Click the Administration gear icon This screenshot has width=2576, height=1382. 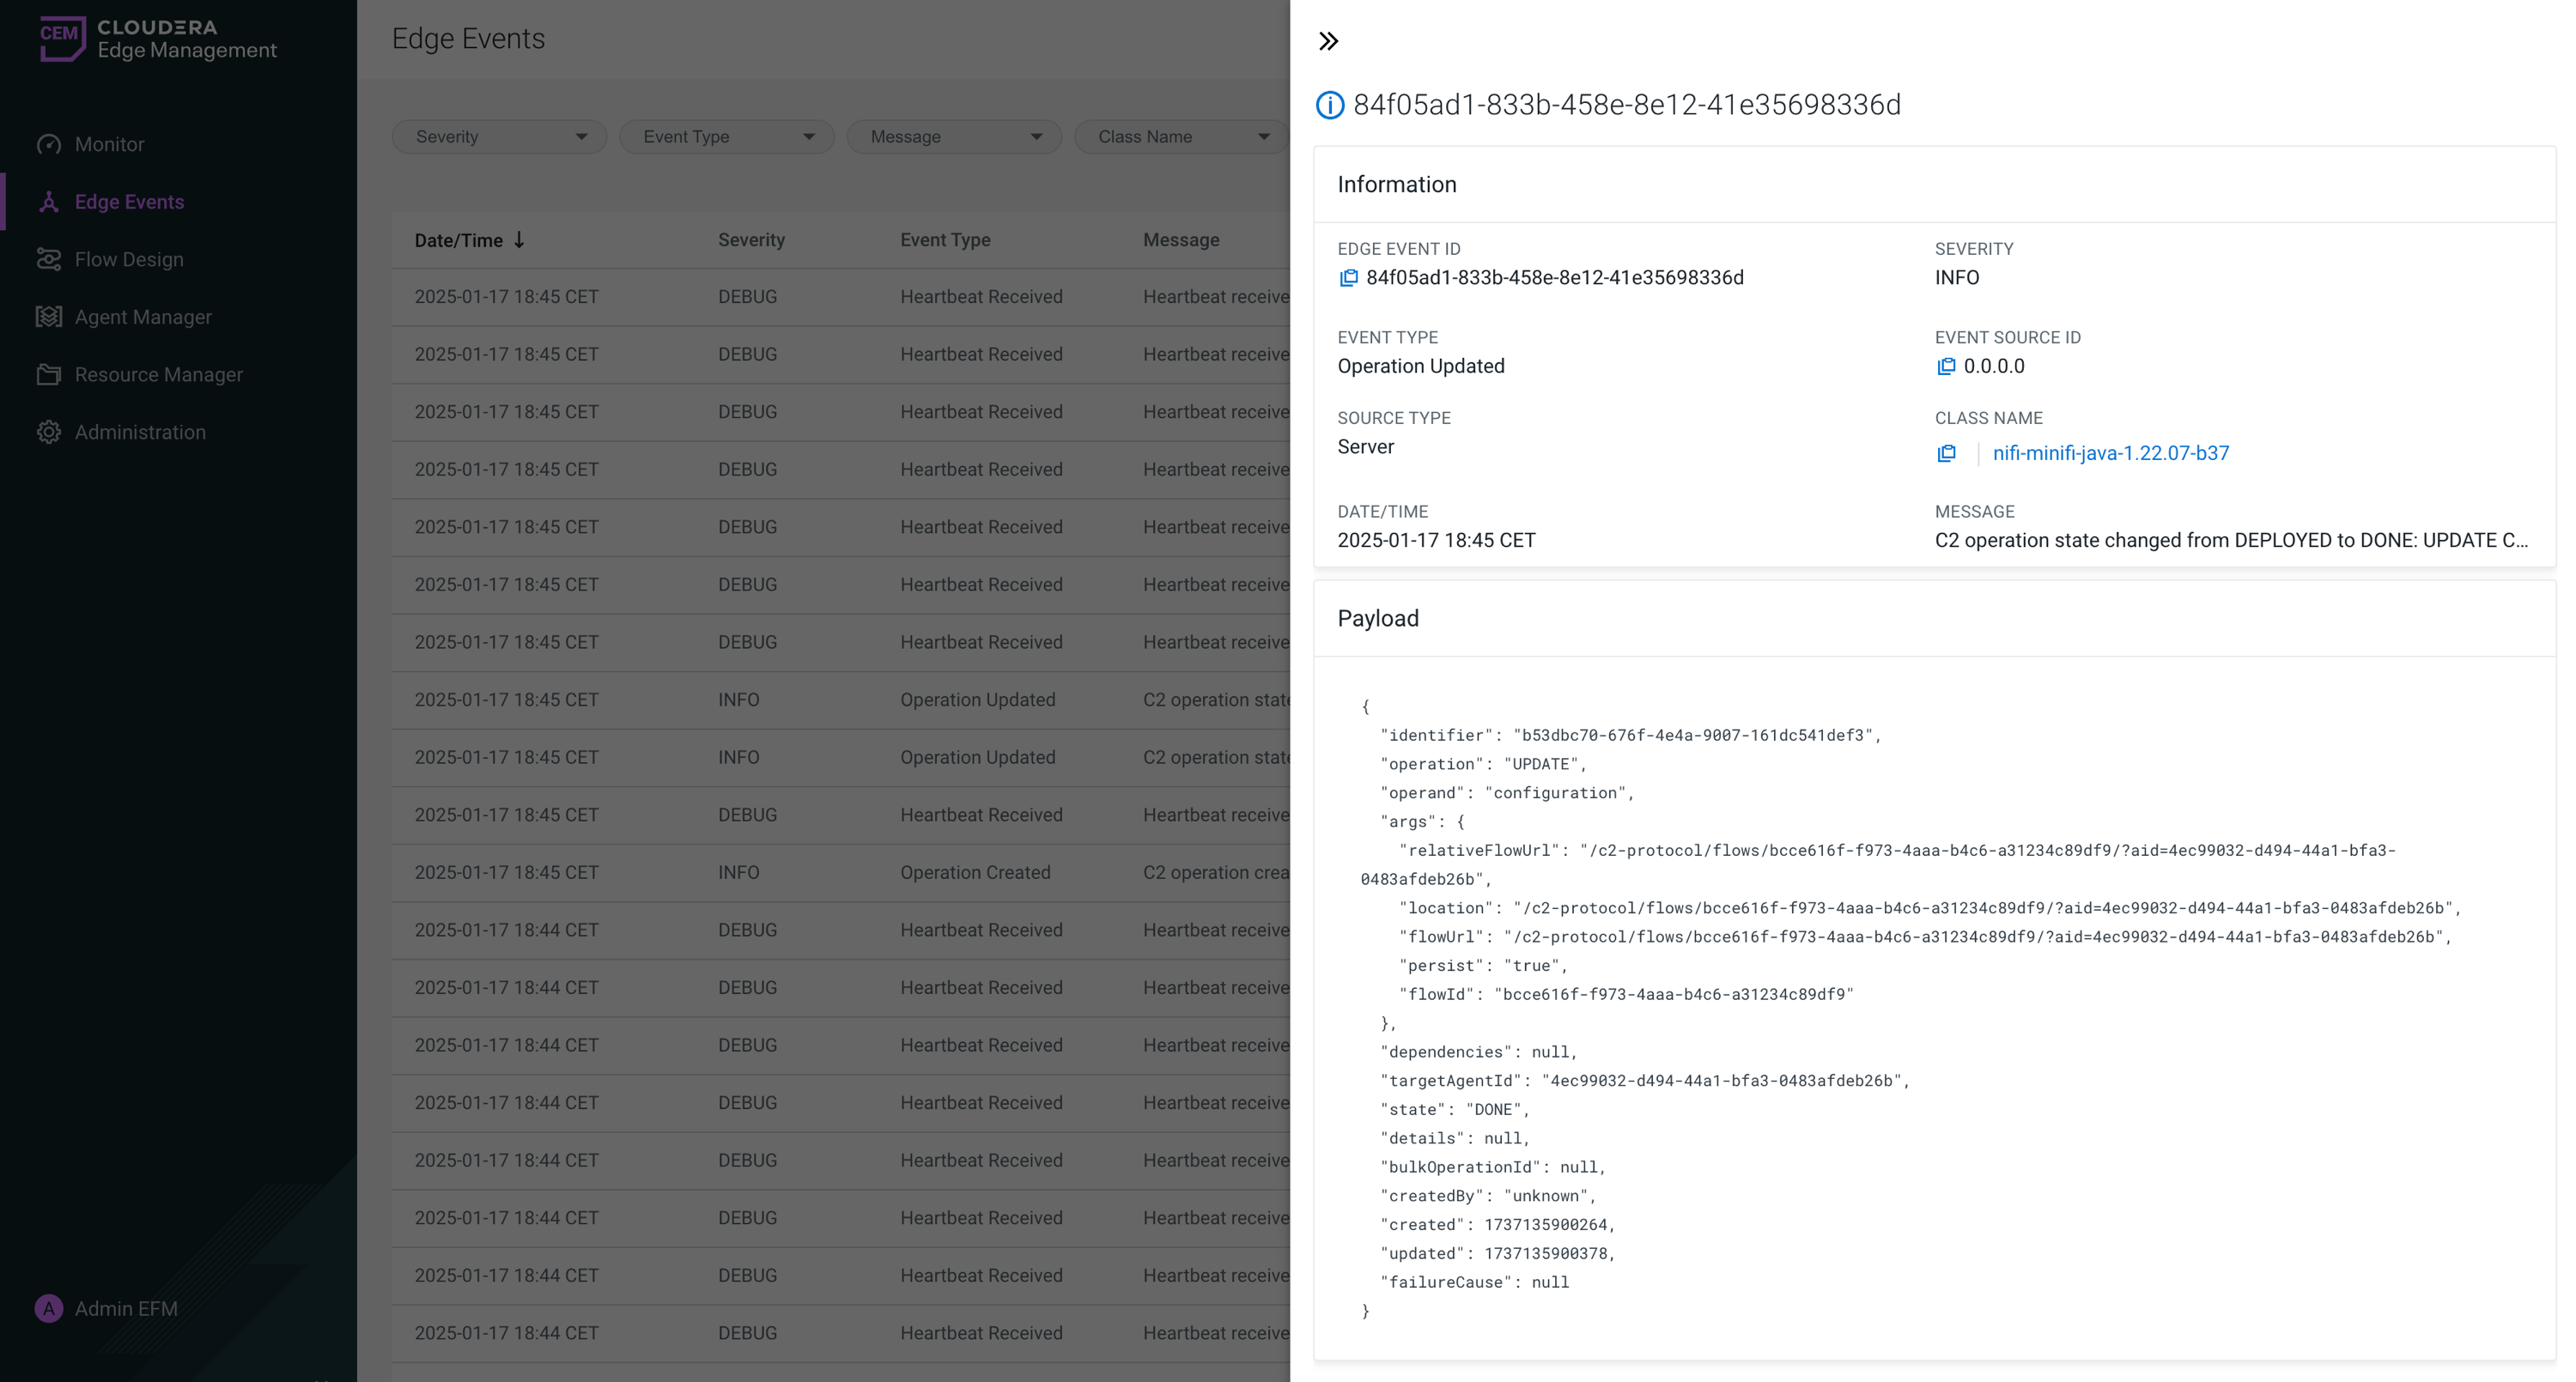pyautogui.click(x=48, y=432)
